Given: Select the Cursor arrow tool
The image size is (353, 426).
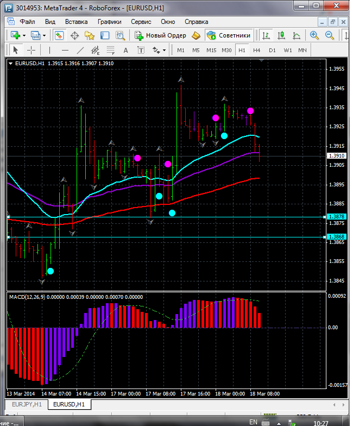Looking at the screenshot, I should 15,50.
